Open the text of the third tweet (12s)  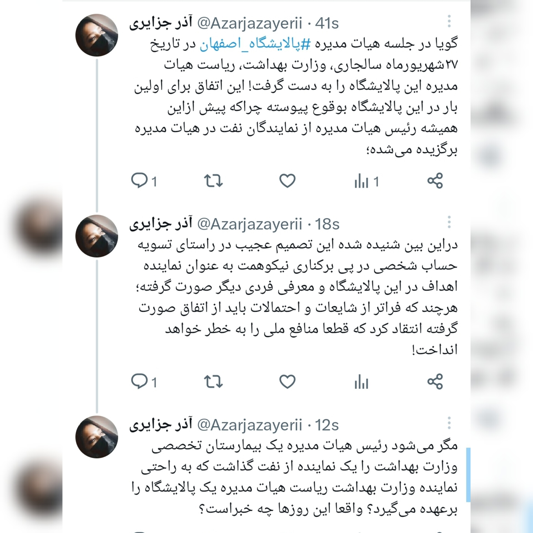pyautogui.click(x=294, y=477)
